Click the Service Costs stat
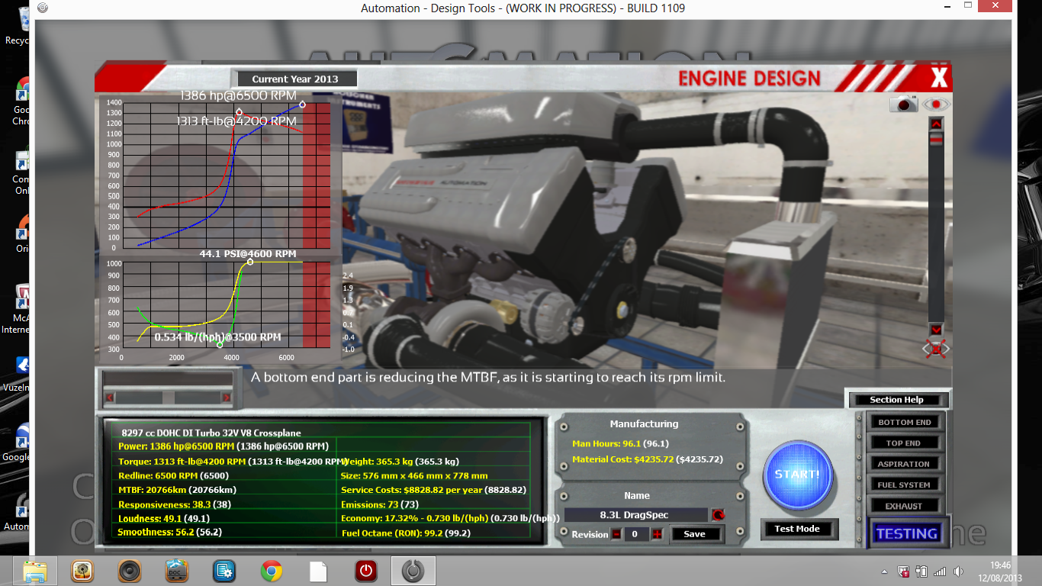This screenshot has width=1042, height=586. pyautogui.click(x=433, y=490)
